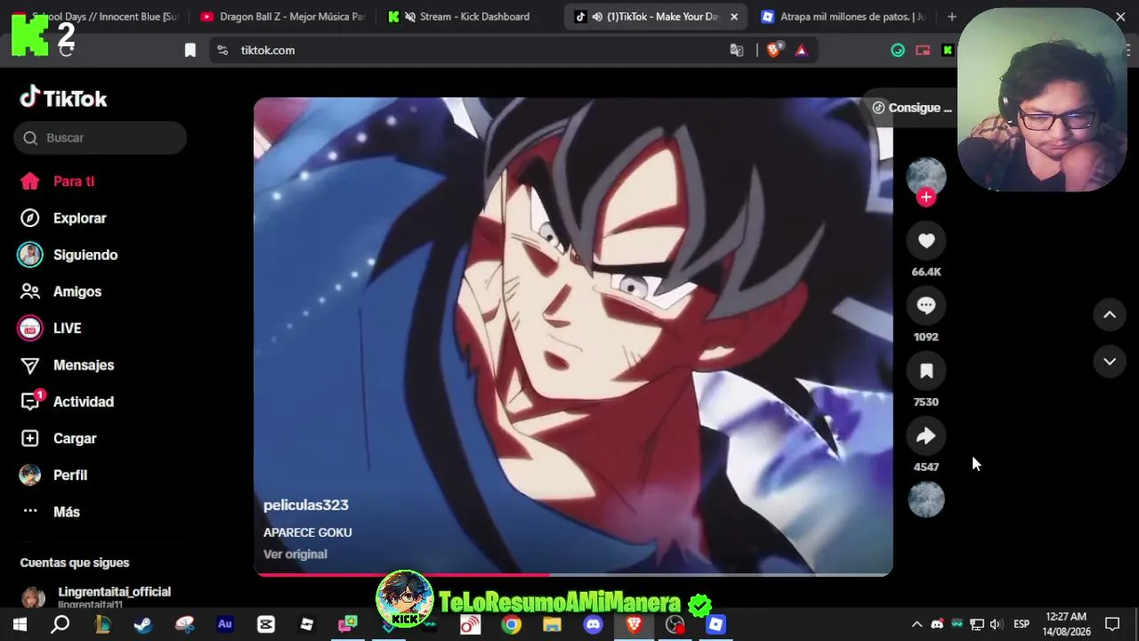Open the Brave browser taskbar icon
This screenshot has width=1139, height=641.
coord(634,624)
